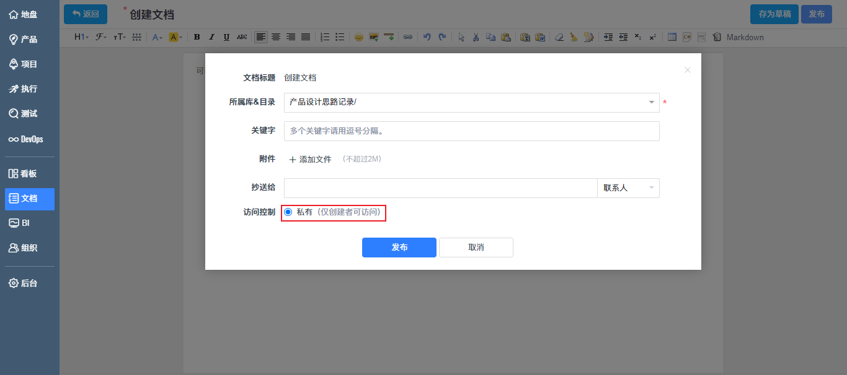
Task: Click the insert hyperlink icon
Action: click(409, 37)
